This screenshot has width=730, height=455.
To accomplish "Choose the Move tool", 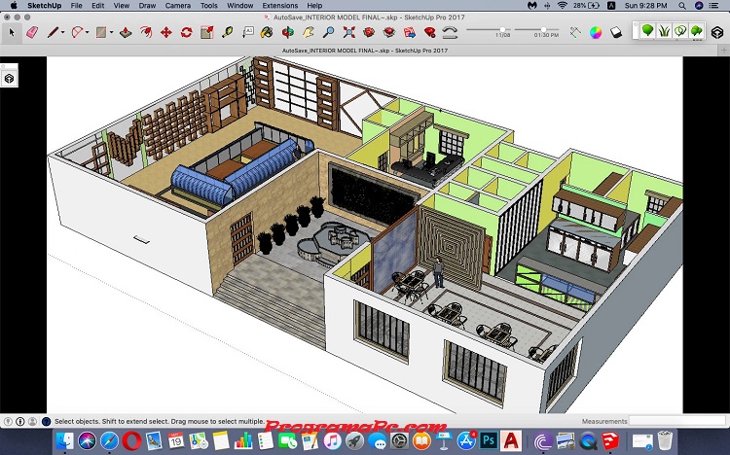I will 165,32.
